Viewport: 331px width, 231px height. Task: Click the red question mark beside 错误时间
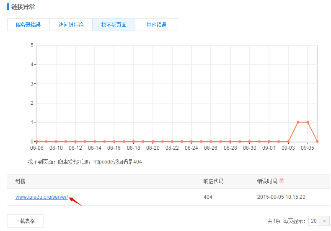click(282, 181)
